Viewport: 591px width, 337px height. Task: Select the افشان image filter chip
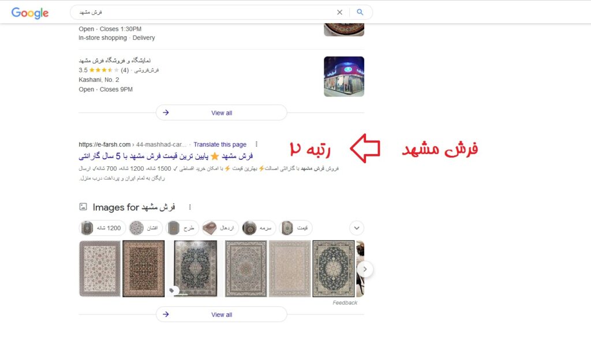pos(145,228)
